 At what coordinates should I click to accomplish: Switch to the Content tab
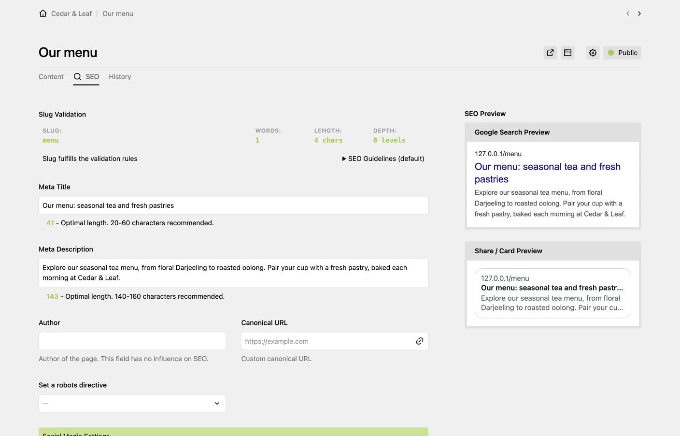click(x=51, y=77)
